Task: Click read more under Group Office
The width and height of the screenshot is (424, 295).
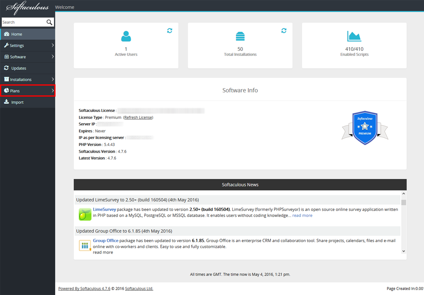Action: pos(103,252)
